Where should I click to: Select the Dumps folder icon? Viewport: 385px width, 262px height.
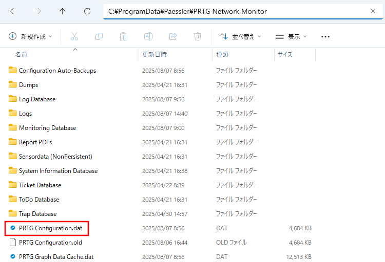[x=13, y=84]
